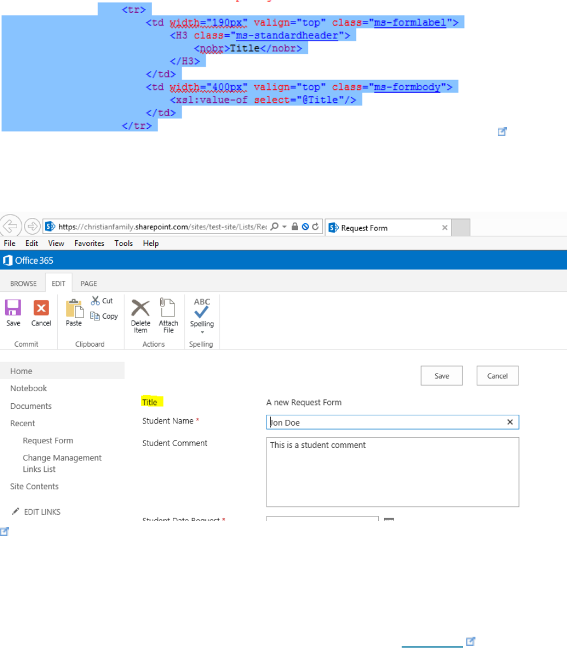Click the ms-formbody class text in code
The width and height of the screenshot is (567, 667).
[407, 87]
